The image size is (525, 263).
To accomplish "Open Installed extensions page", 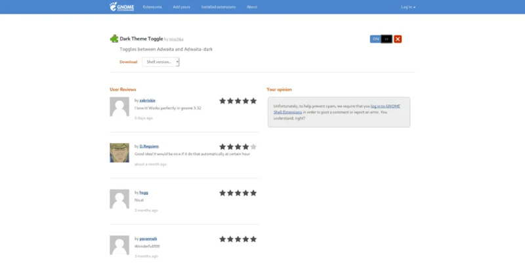I will click(219, 7).
